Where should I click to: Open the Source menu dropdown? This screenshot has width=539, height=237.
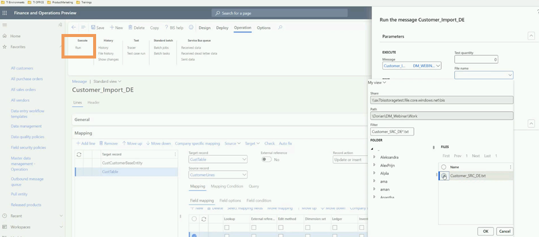coord(232,143)
